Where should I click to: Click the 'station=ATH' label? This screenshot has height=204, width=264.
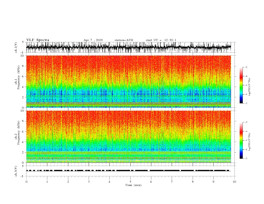point(124,40)
